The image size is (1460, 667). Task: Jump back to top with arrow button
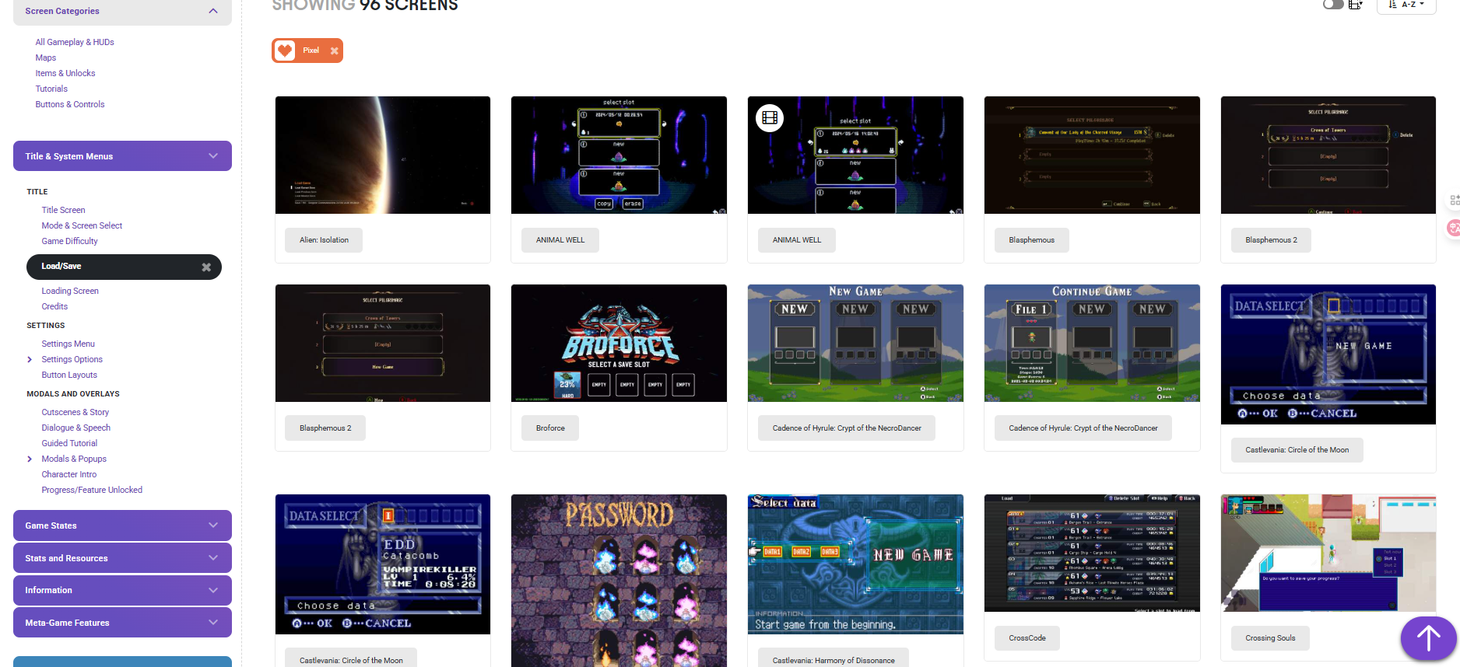[x=1428, y=638]
